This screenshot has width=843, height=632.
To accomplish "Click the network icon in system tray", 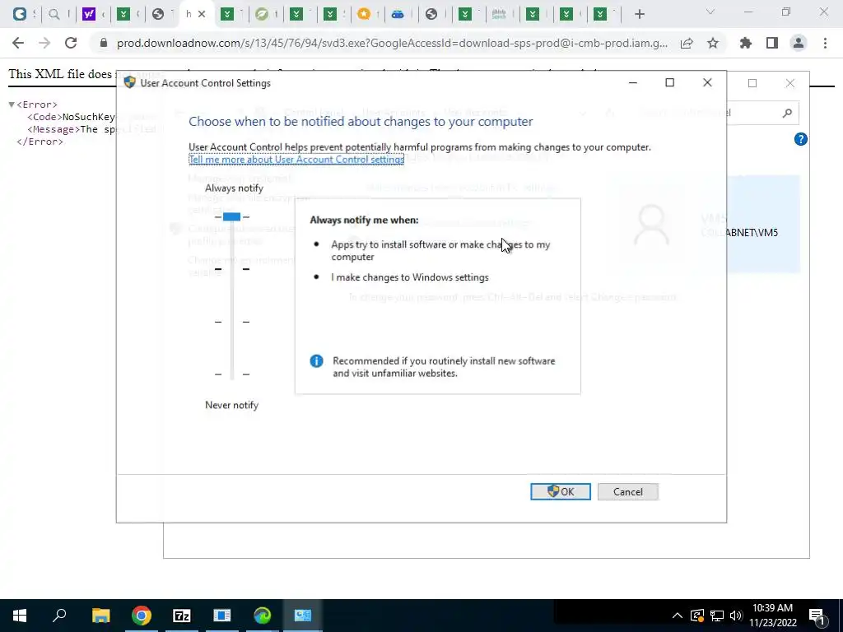I will click(717, 616).
